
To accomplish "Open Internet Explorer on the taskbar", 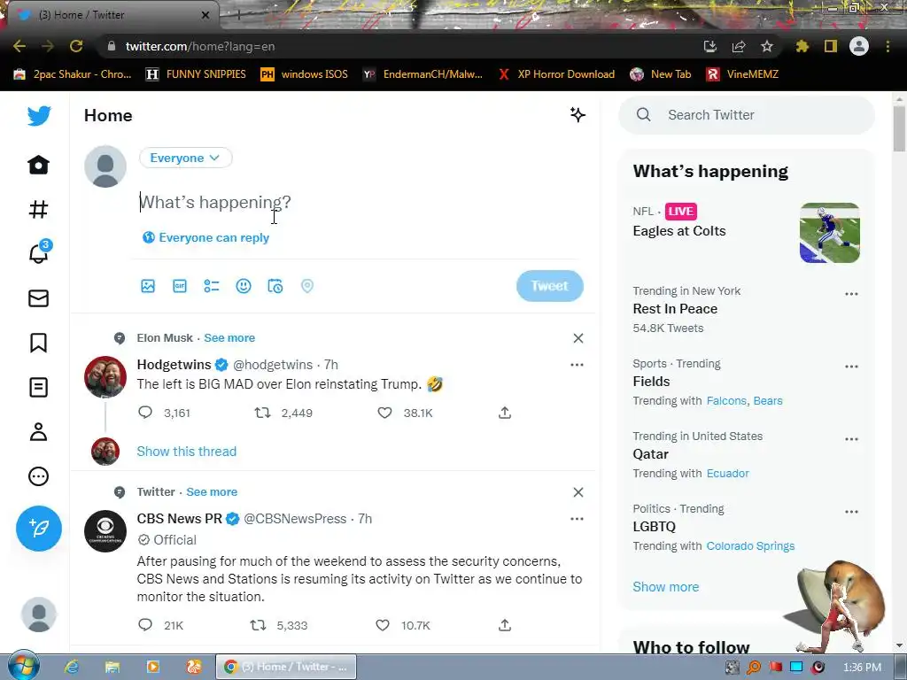I will 72,667.
